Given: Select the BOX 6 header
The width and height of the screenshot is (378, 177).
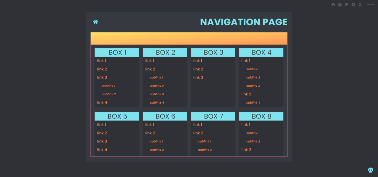Looking at the screenshot, I should (165, 116).
